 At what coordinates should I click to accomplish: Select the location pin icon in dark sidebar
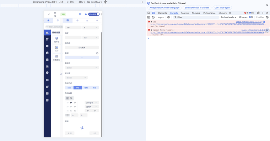point(47,73)
